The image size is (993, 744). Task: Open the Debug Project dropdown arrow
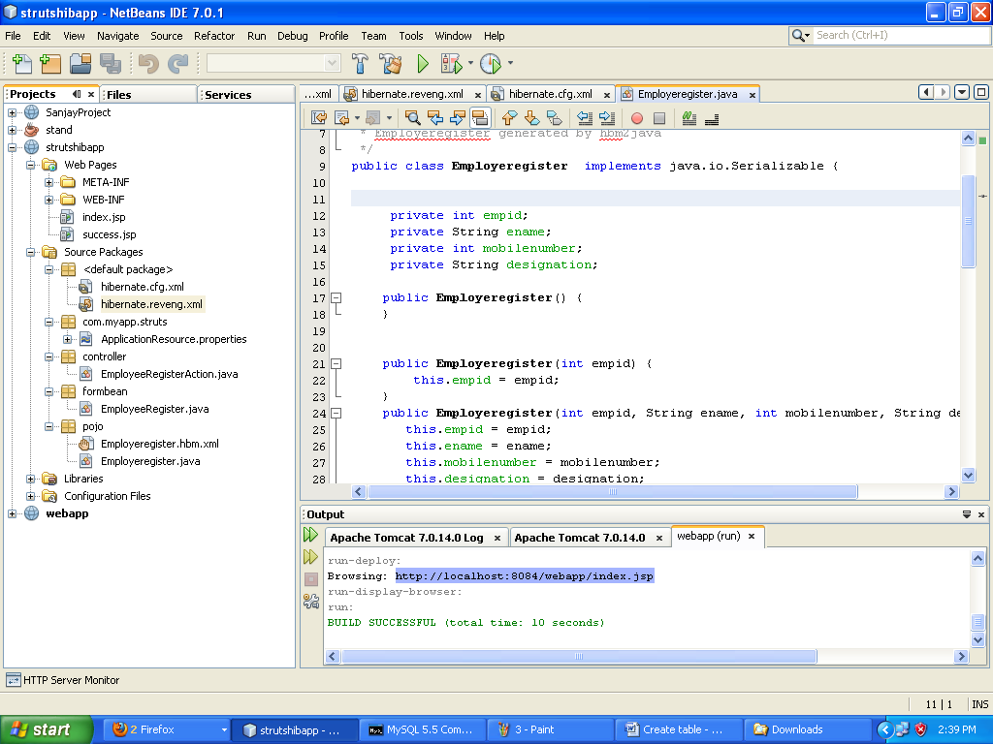[x=468, y=63]
